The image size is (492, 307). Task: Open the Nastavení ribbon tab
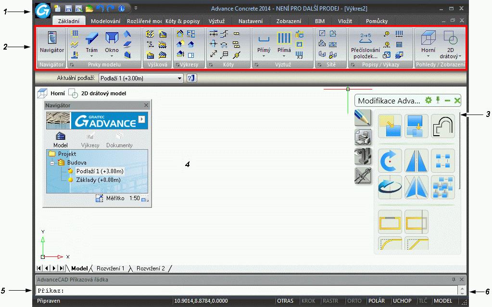pos(251,21)
